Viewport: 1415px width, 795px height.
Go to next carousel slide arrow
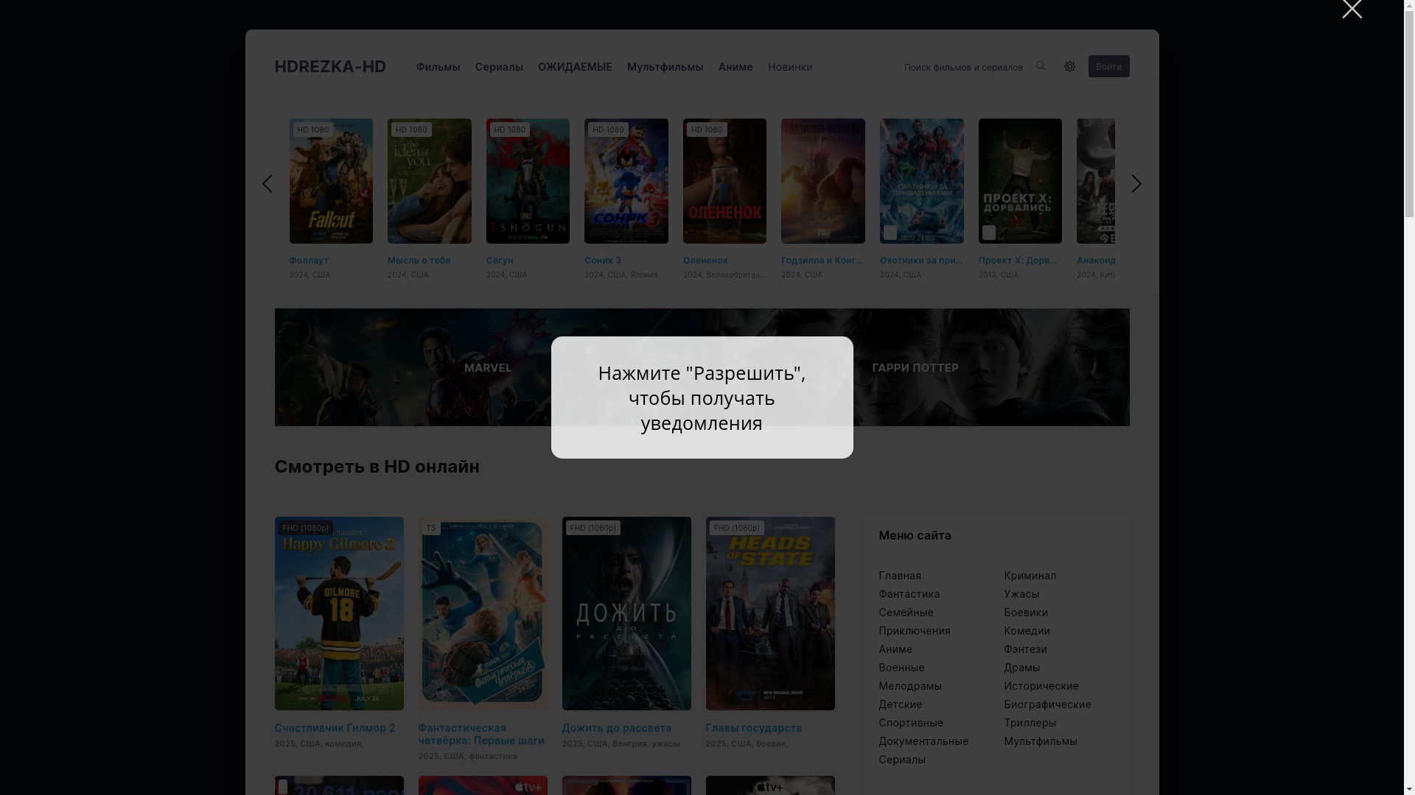[1136, 183]
